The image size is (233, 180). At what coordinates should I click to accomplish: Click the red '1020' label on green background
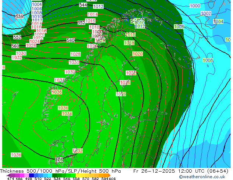click(x=137, y=54)
